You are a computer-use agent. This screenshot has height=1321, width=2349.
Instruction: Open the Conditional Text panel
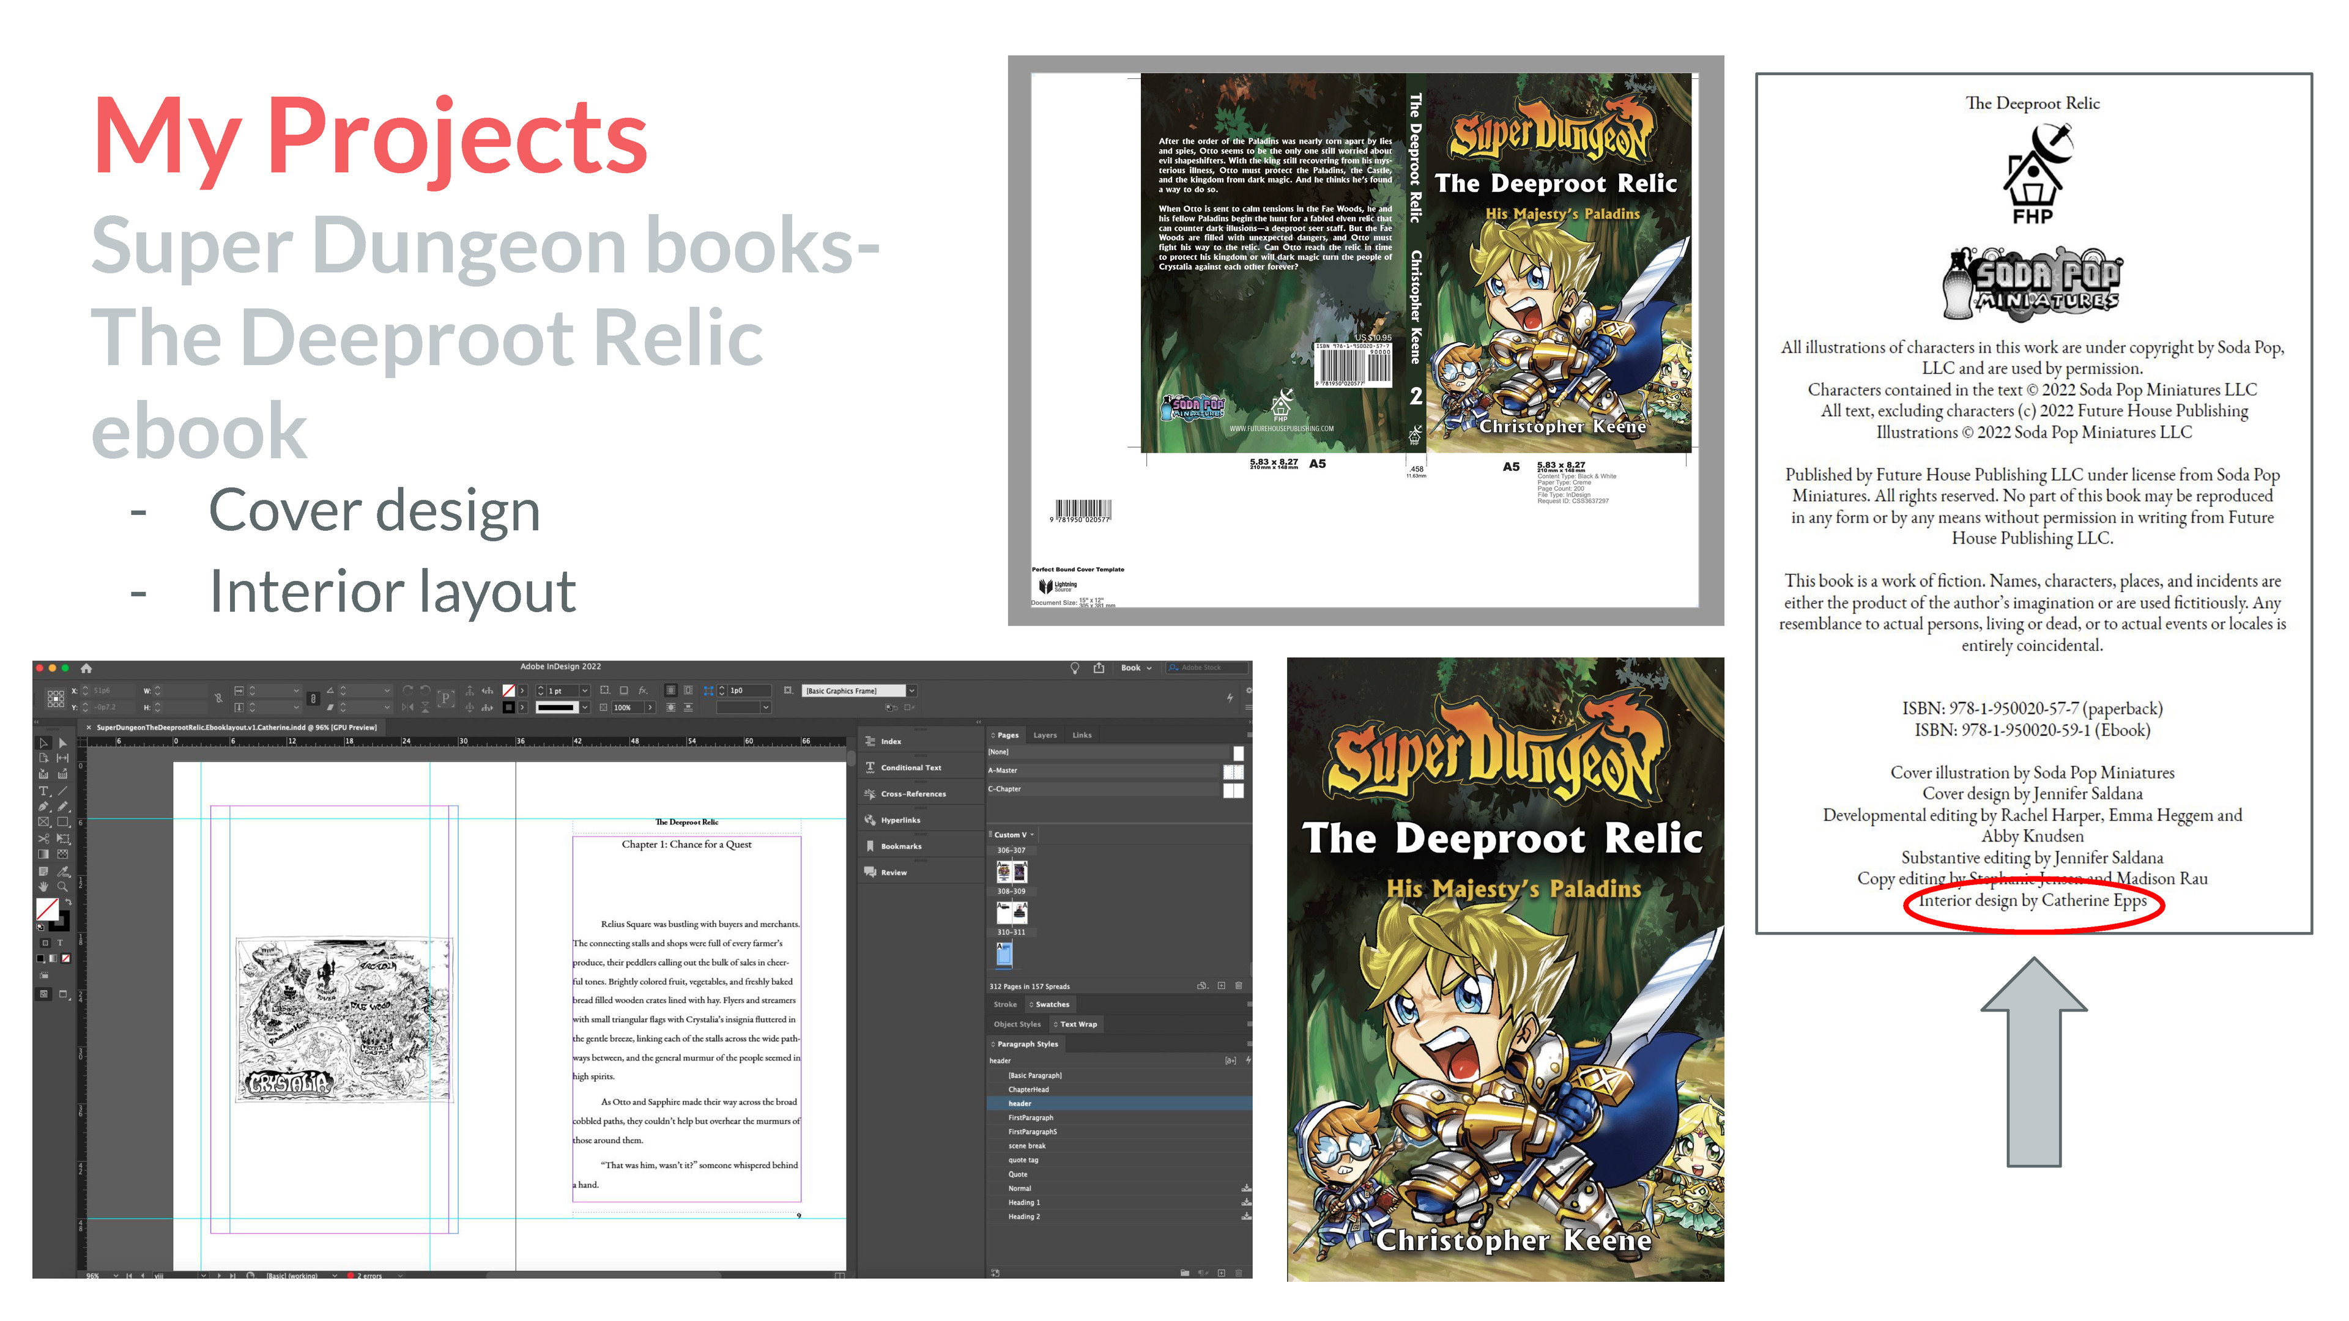[921, 768]
